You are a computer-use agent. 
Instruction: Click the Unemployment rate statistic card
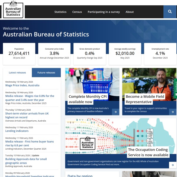tap(160, 54)
